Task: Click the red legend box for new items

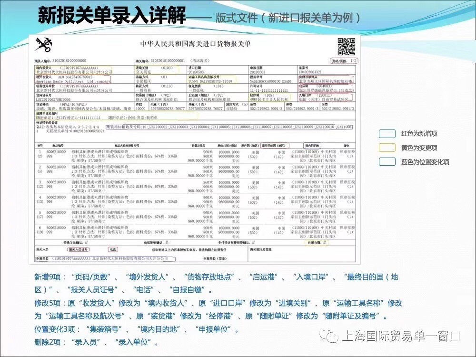Action: point(387,134)
